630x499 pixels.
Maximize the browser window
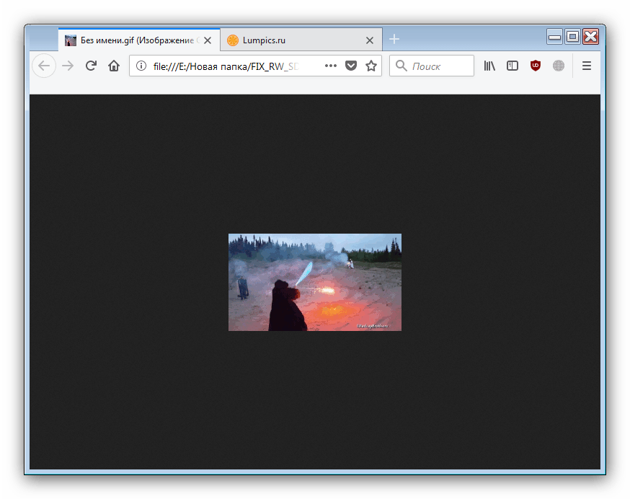pos(572,37)
